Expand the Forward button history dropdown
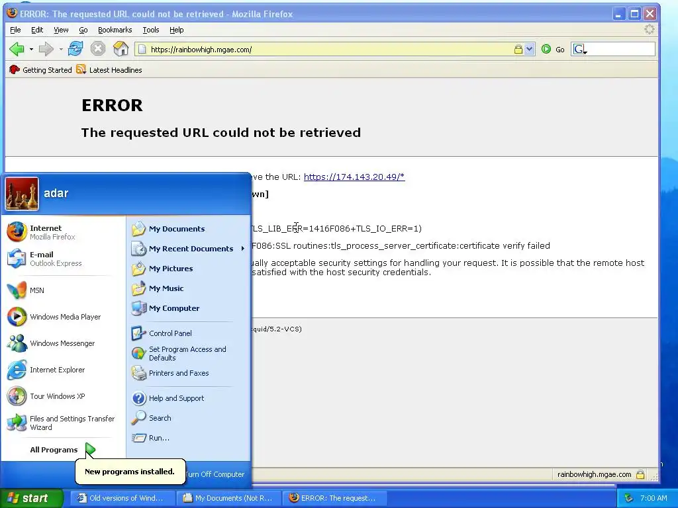 [60, 49]
